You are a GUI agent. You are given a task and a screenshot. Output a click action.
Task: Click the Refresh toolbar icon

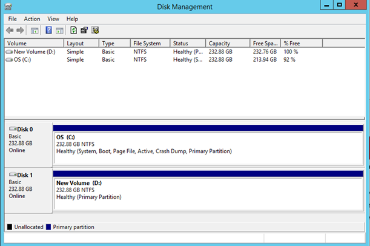(x=74, y=30)
